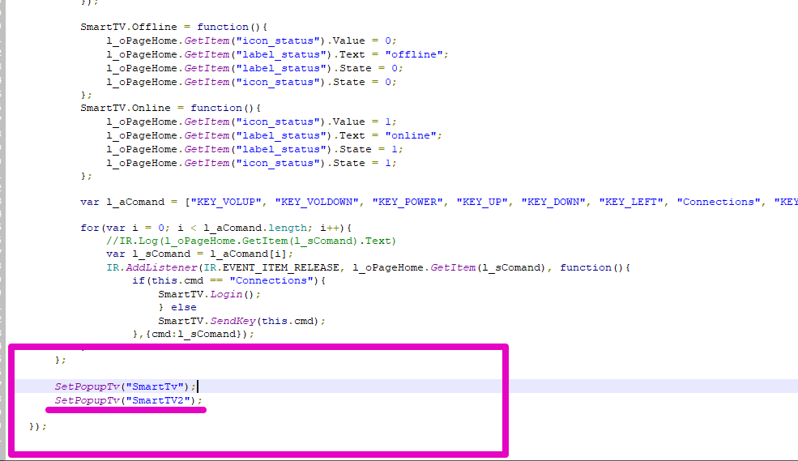Place cursor on the "online" string
Screen dimensions: 798x461
(413, 135)
